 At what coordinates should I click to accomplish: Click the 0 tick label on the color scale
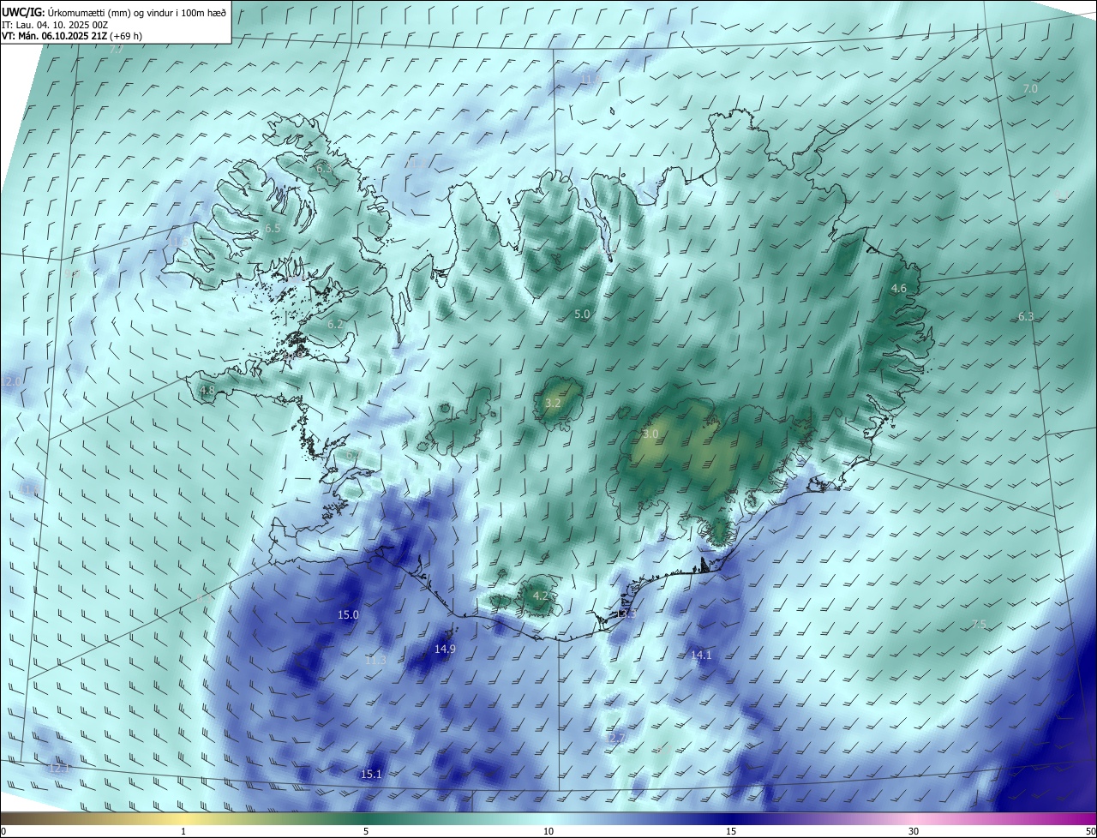[x=3, y=831]
